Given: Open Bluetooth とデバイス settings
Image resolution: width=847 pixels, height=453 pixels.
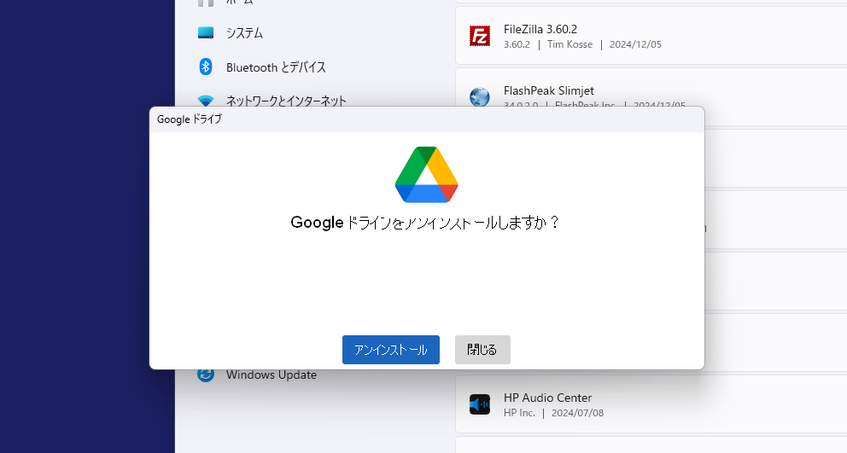Looking at the screenshot, I should click(x=276, y=67).
